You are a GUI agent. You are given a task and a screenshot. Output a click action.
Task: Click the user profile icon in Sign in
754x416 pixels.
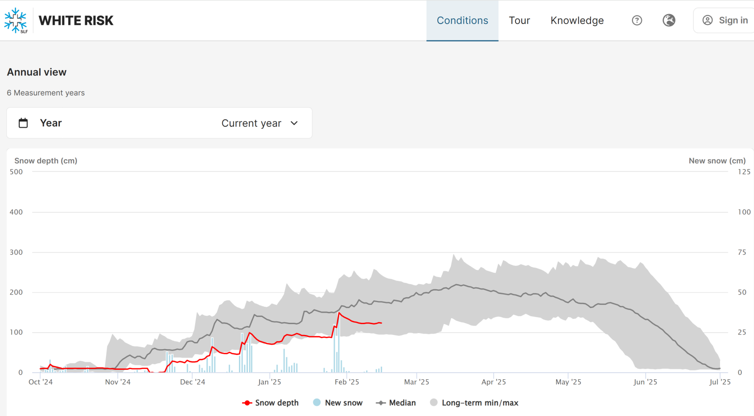[707, 20]
